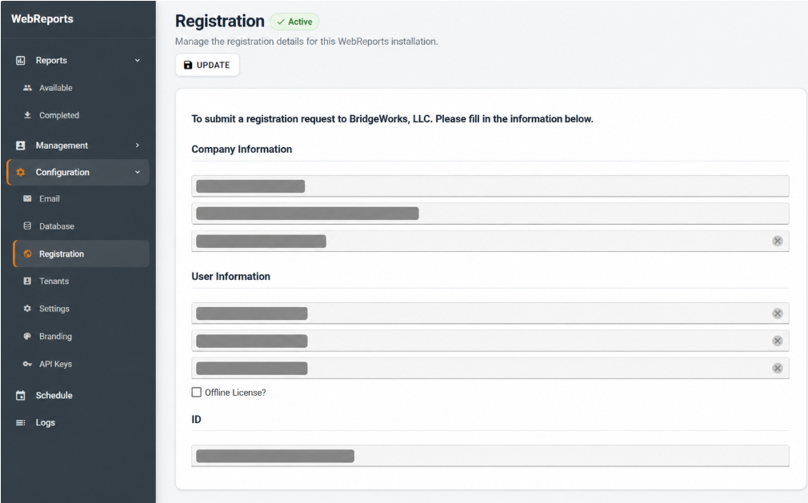The width and height of the screenshot is (808, 503).
Task: Click the Logs list icon
Action: coord(21,422)
